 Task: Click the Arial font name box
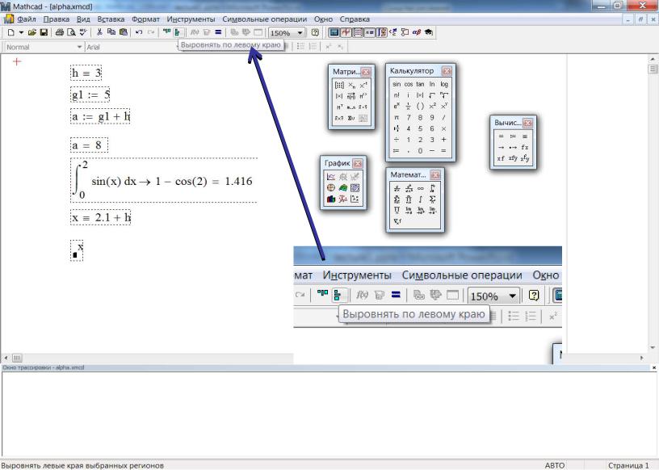click(131, 47)
